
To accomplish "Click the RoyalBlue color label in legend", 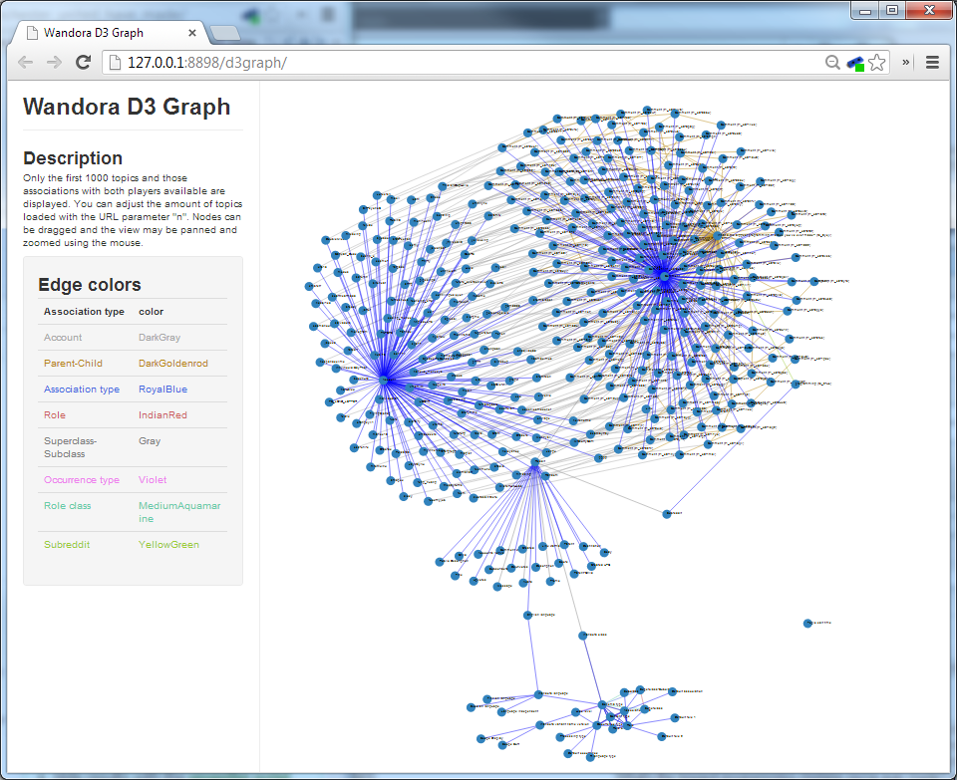I will (162, 390).
